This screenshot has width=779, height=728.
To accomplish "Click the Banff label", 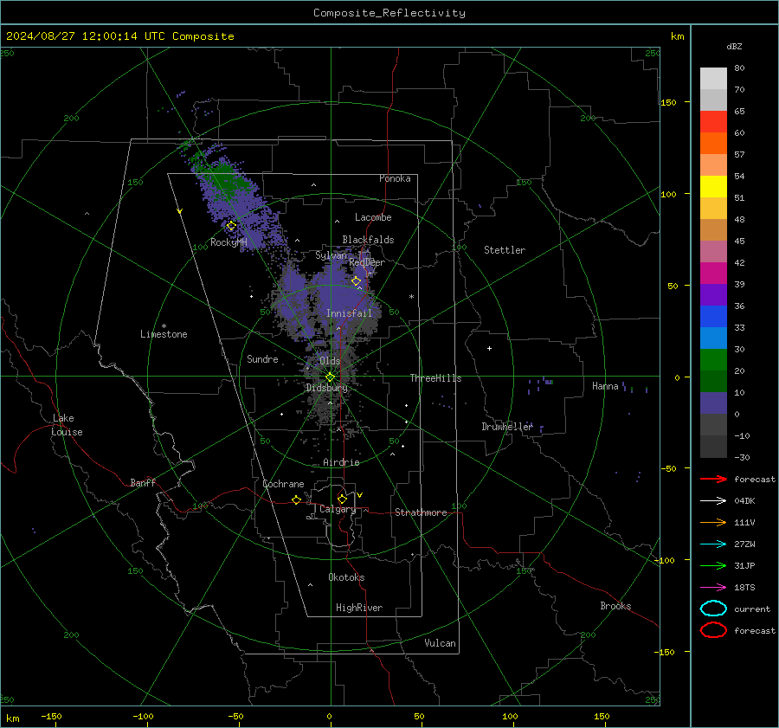I will tap(143, 482).
